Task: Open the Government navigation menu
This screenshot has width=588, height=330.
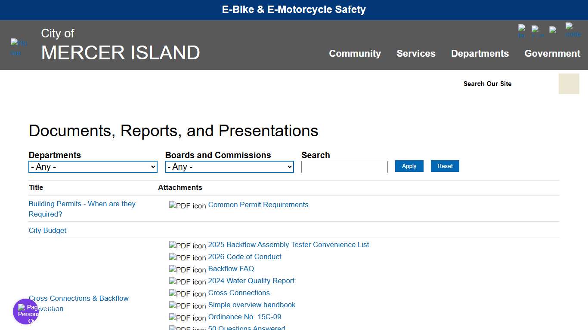Action: (552, 53)
